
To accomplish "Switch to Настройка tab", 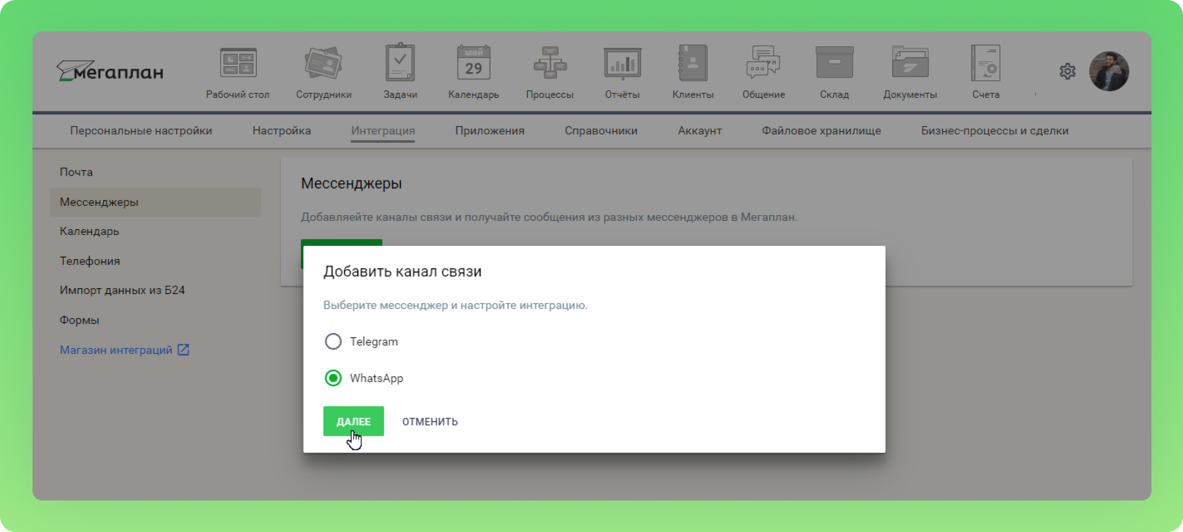I will point(281,131).
